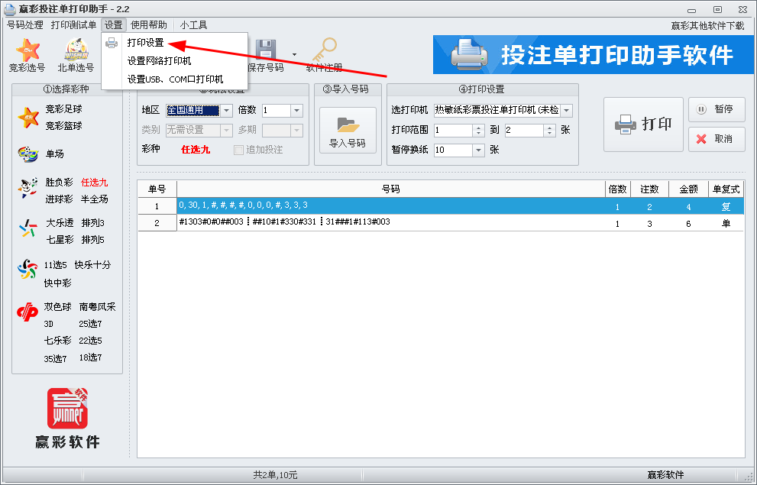Click the 导入号码 folder button
Viewport: 757px width, 485px height.
click(348, 131)
